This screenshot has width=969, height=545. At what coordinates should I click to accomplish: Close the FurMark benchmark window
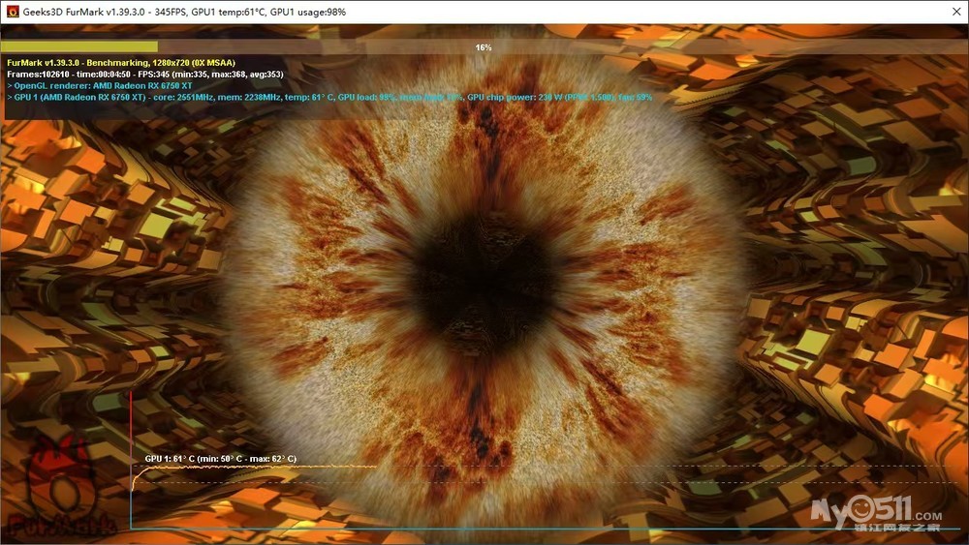(x=956, y=12)
